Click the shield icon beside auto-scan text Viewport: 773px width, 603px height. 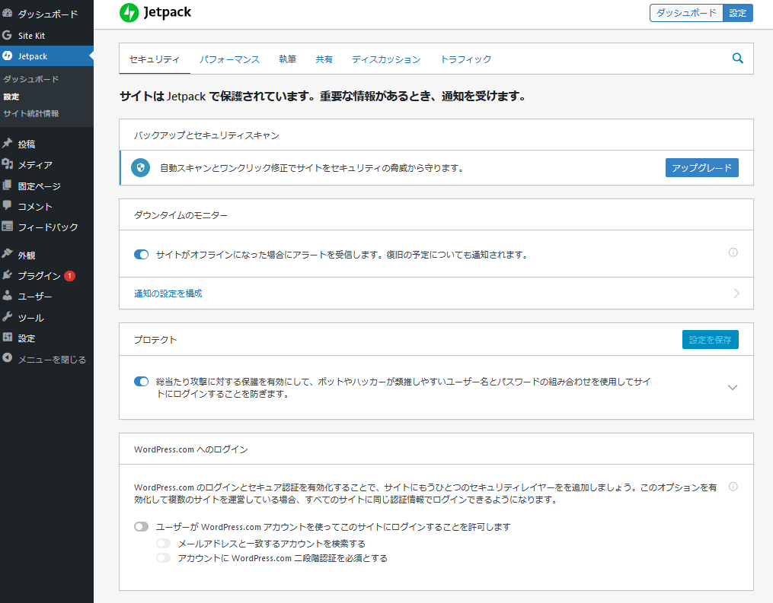(x=140, y=168)
